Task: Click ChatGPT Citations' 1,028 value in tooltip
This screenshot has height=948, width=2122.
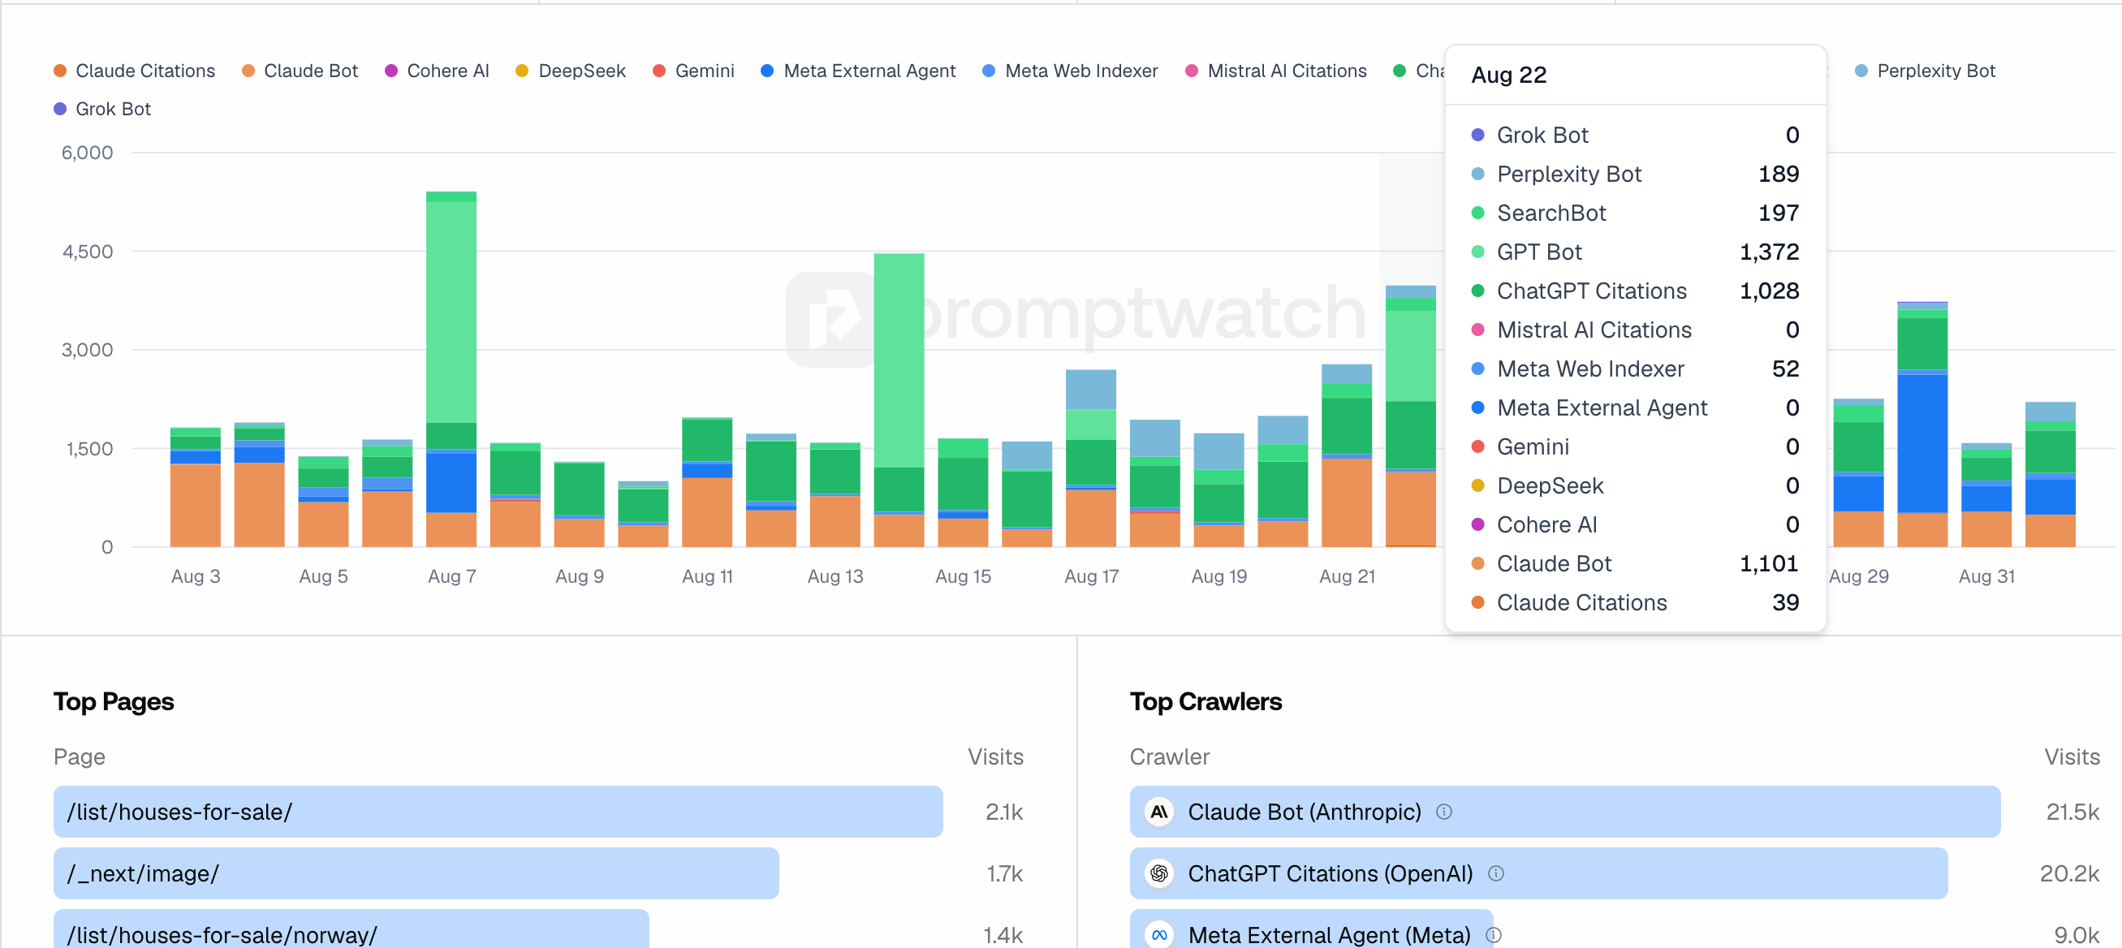Action: tap(1769, 291)
